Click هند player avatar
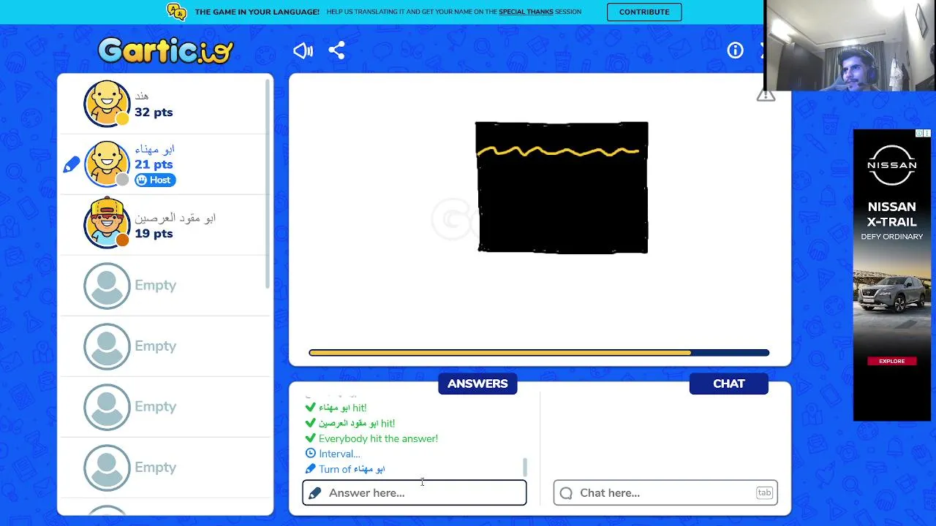This screenshot has height=526, width=936. [x=107, y=103]
